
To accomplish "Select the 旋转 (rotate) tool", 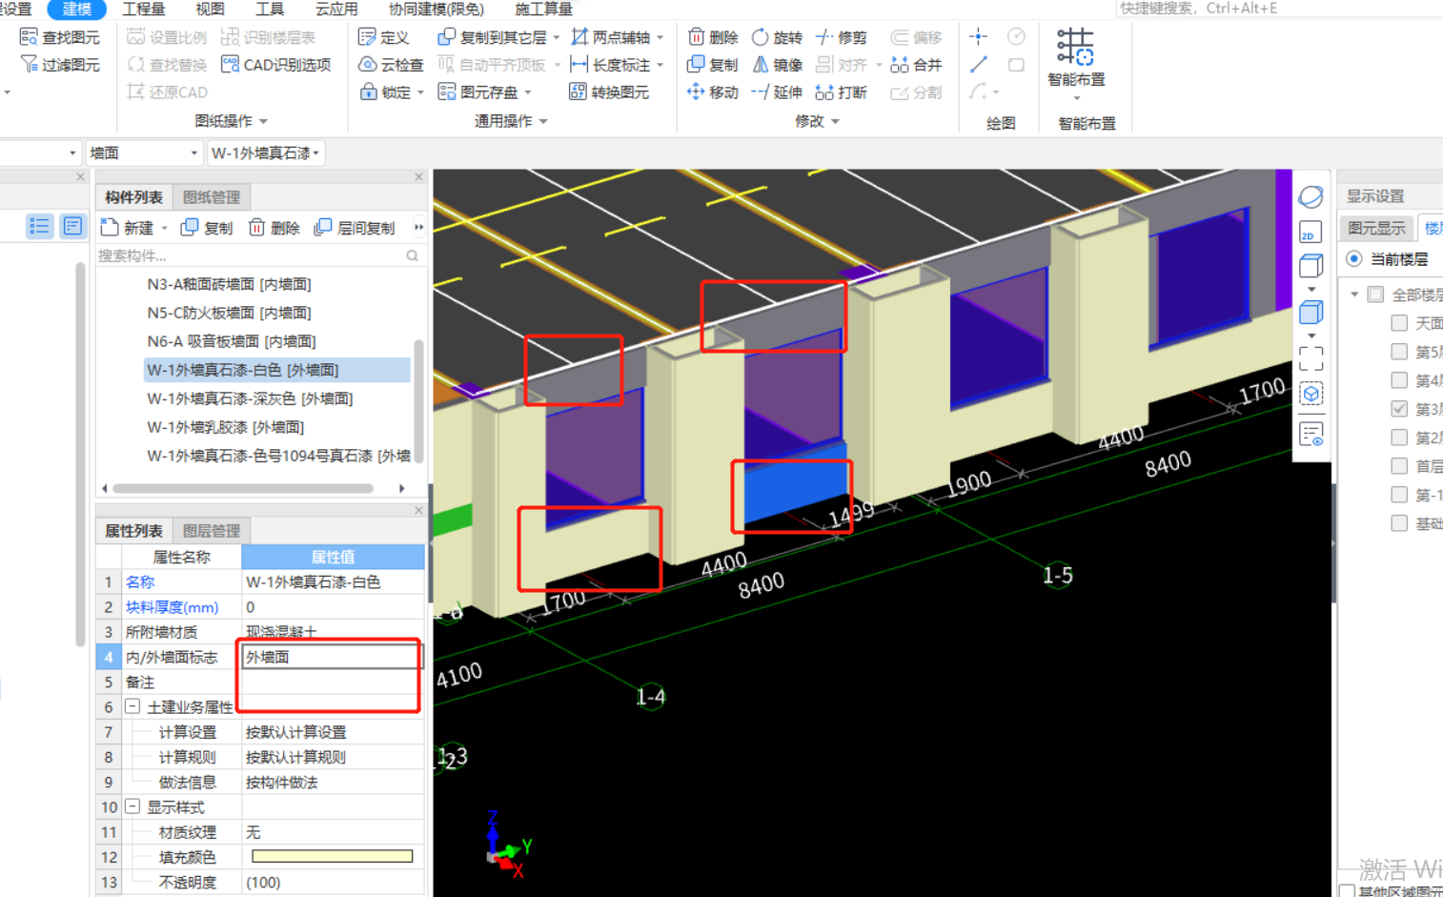I will 777,37.
